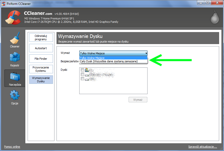Close the CCleaner window
This screenshot has height=151, width=224.
217,3
